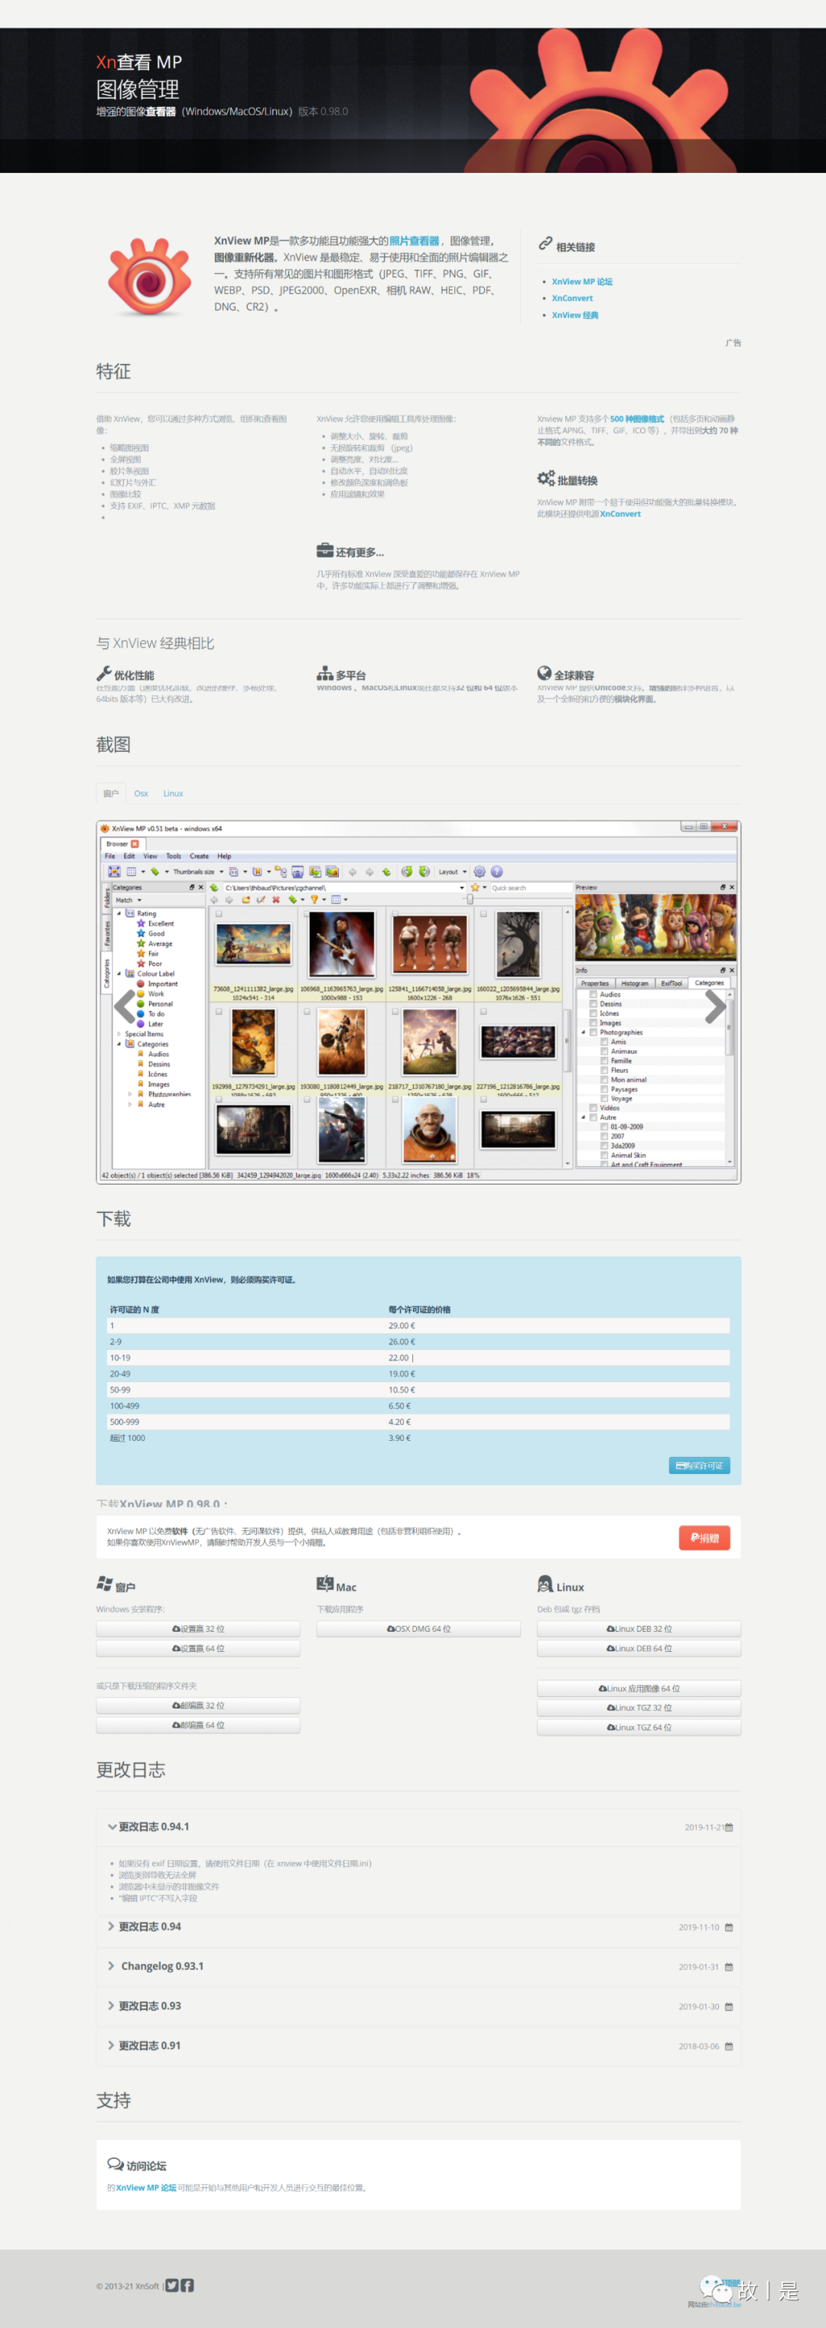Screen dimensions: 826x2328
Task: Switch to the Osx screenshot tab
Action: click(141, 794)
